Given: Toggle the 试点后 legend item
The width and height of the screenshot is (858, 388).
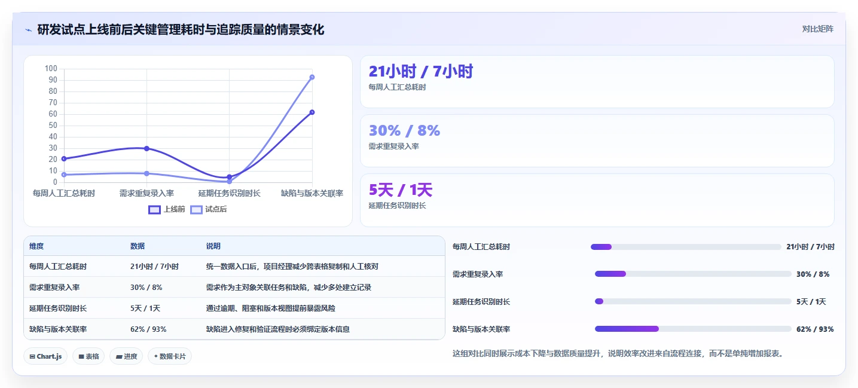Looking at the screenshot, I should pos(209,209).
